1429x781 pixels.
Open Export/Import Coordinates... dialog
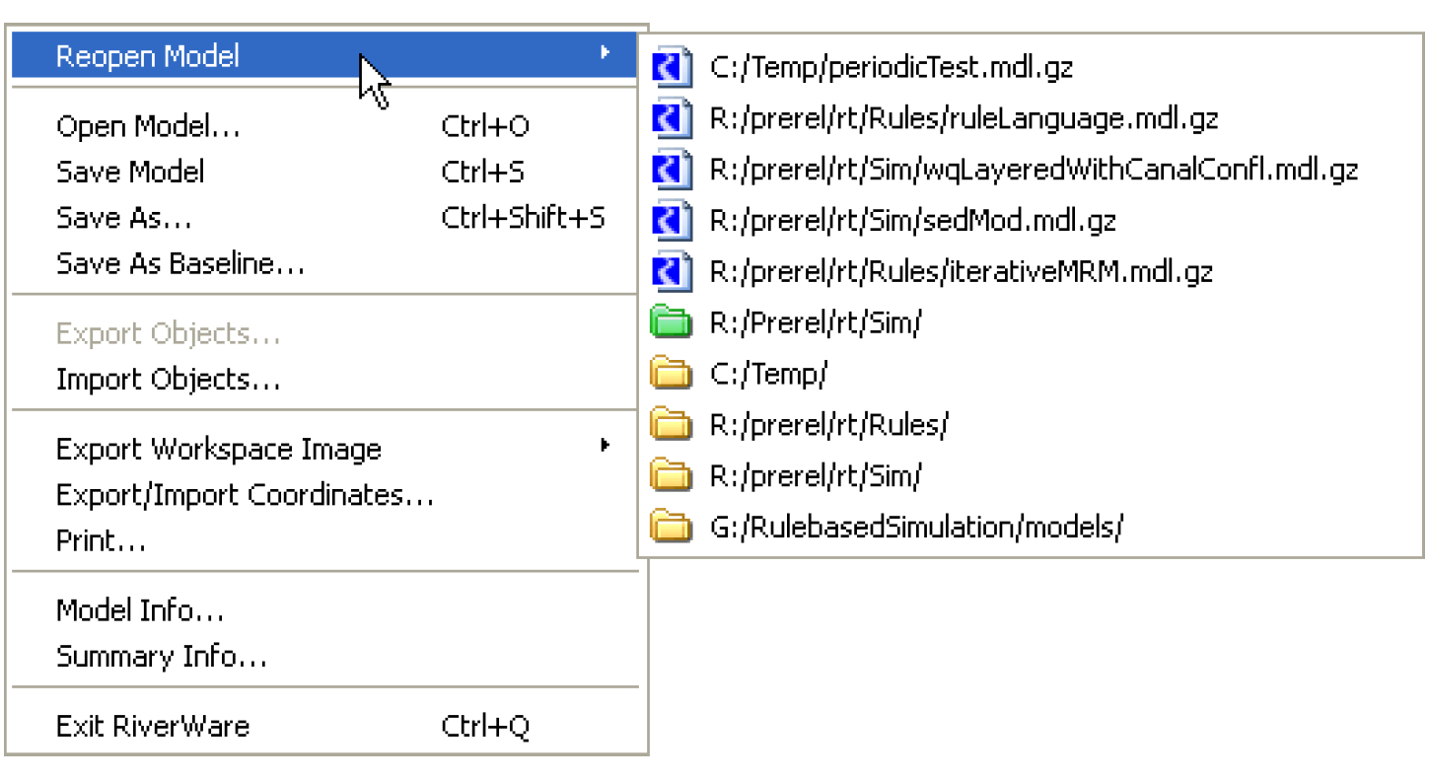(245, 494)
